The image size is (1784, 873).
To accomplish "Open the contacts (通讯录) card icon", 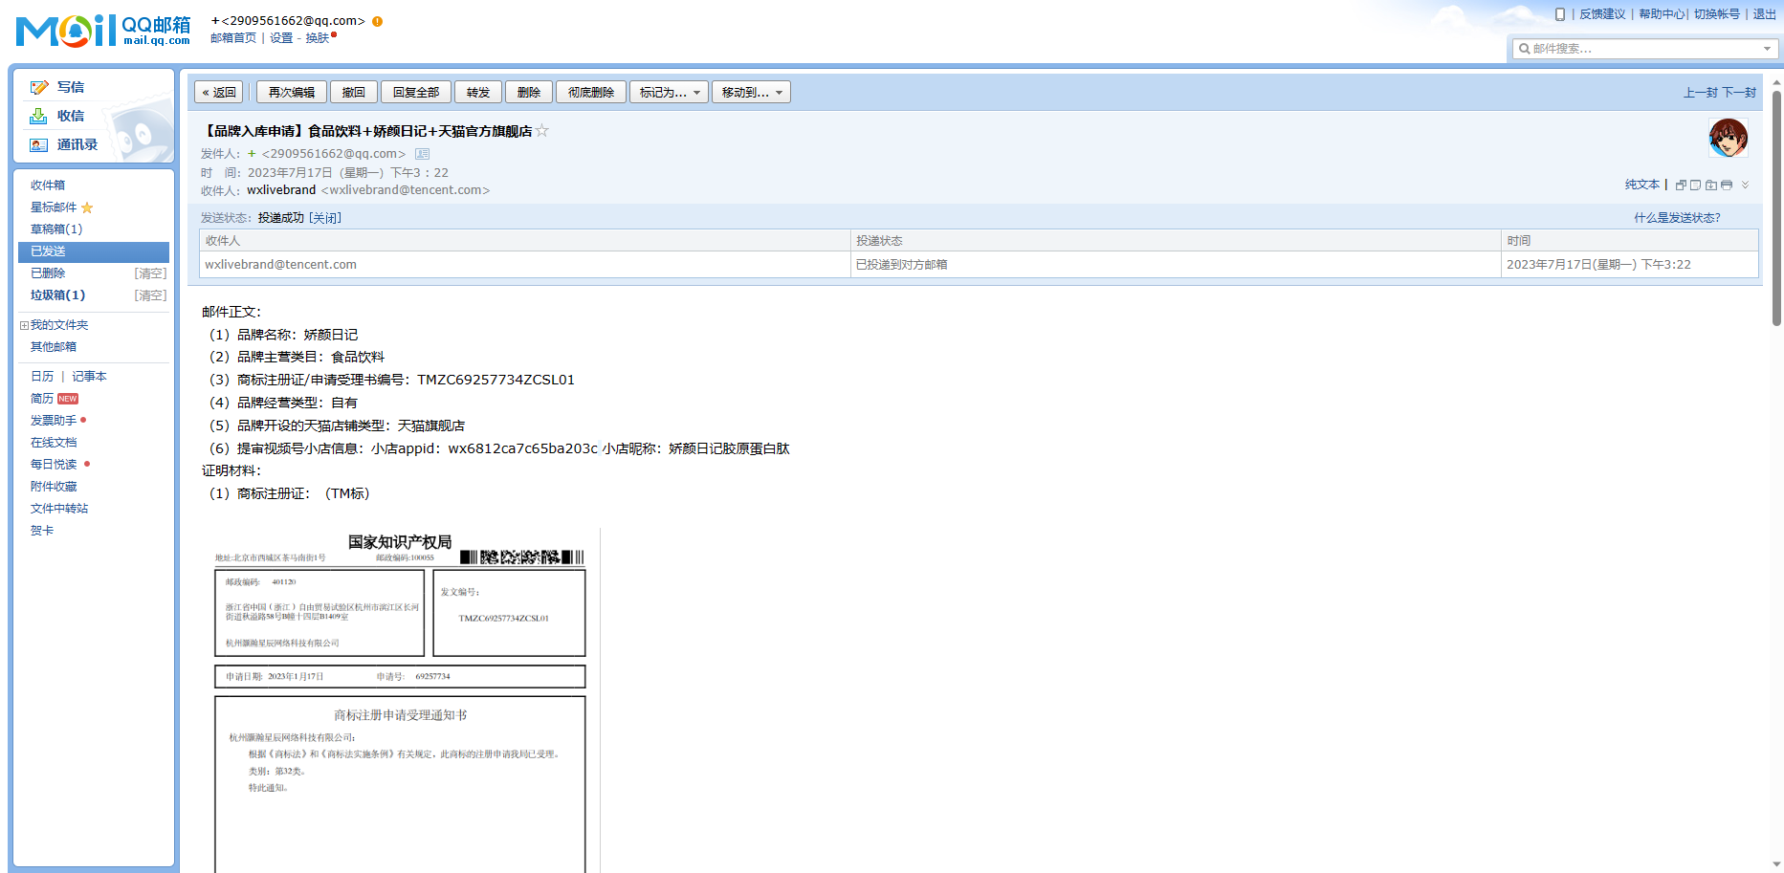I will tap(39, 144).
